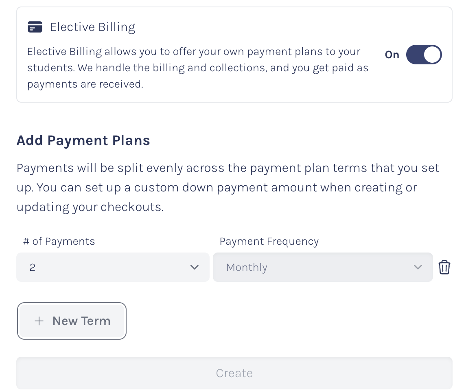Click the "On" label beside the switch
455x391 pixels.
(x=392, y=55)
